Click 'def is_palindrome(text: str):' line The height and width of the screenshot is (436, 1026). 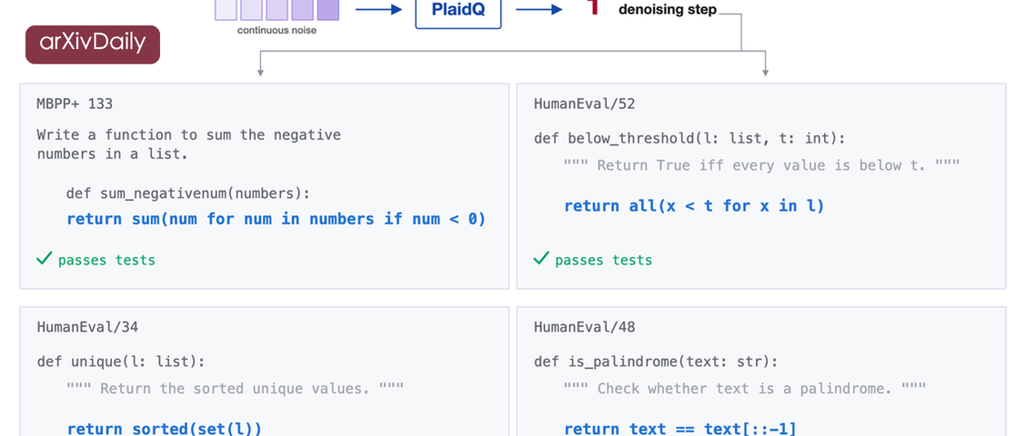656,362
